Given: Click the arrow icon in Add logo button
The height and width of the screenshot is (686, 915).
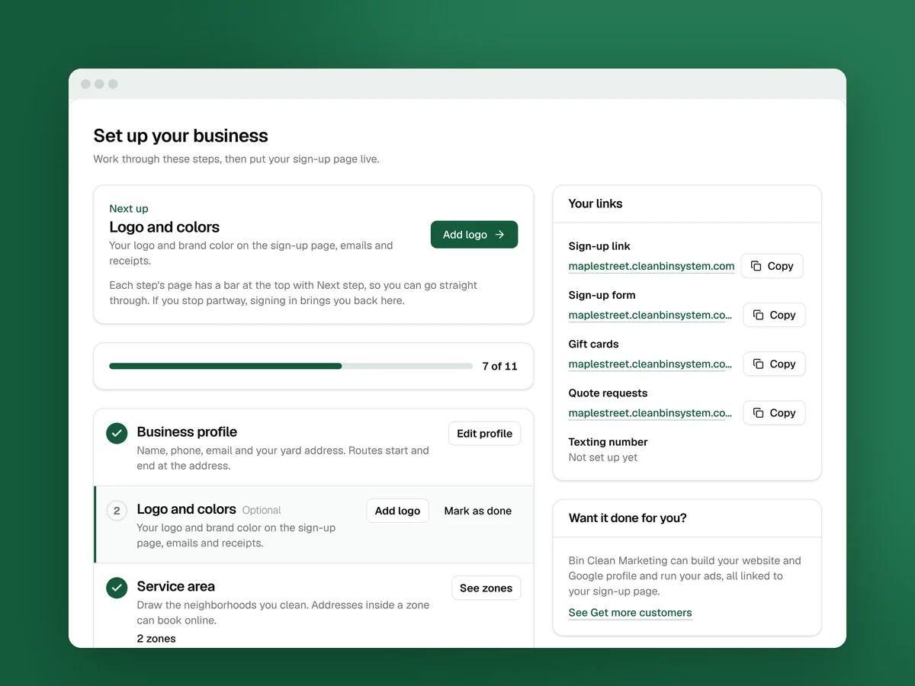Looking at the screenshot, I should (x=499, y=235).
